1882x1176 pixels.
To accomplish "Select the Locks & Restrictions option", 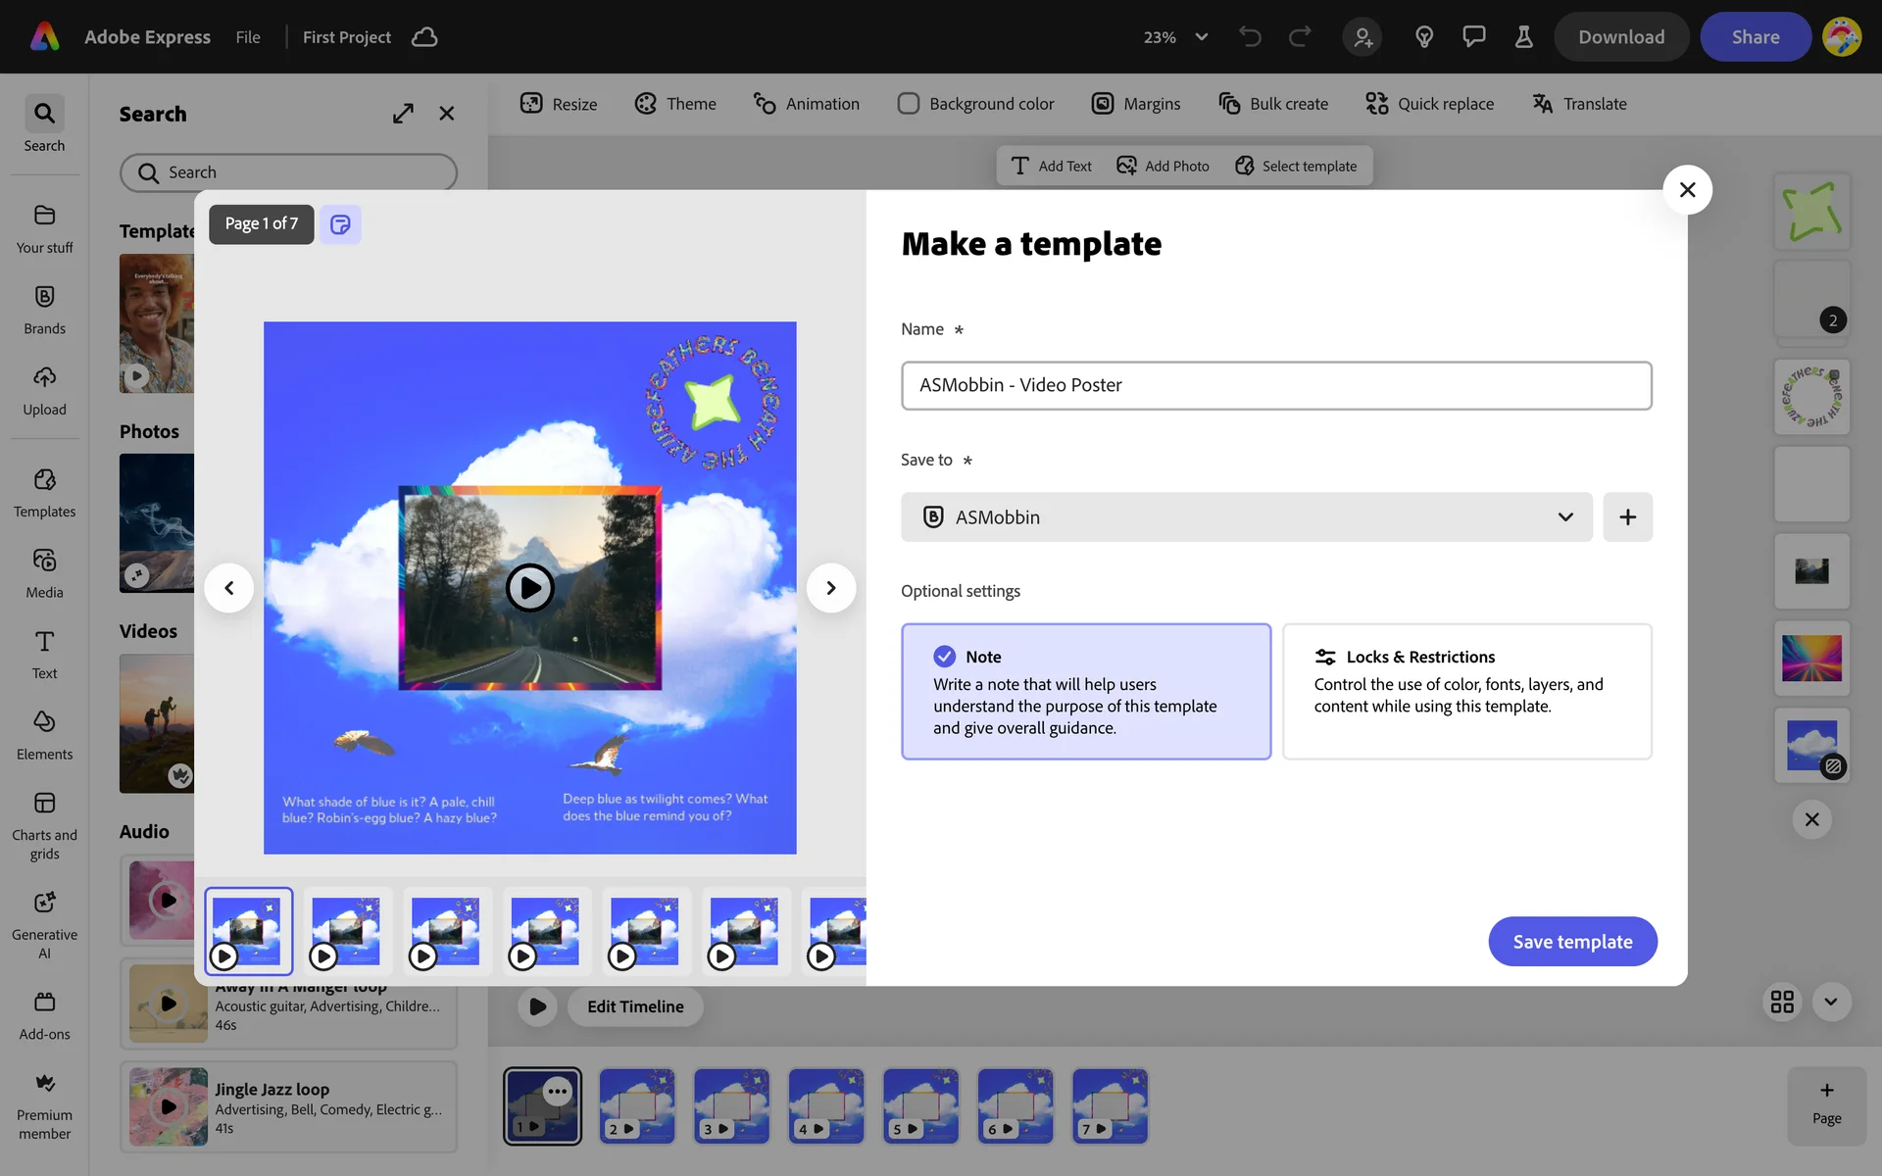I will tap(1466, 691).
